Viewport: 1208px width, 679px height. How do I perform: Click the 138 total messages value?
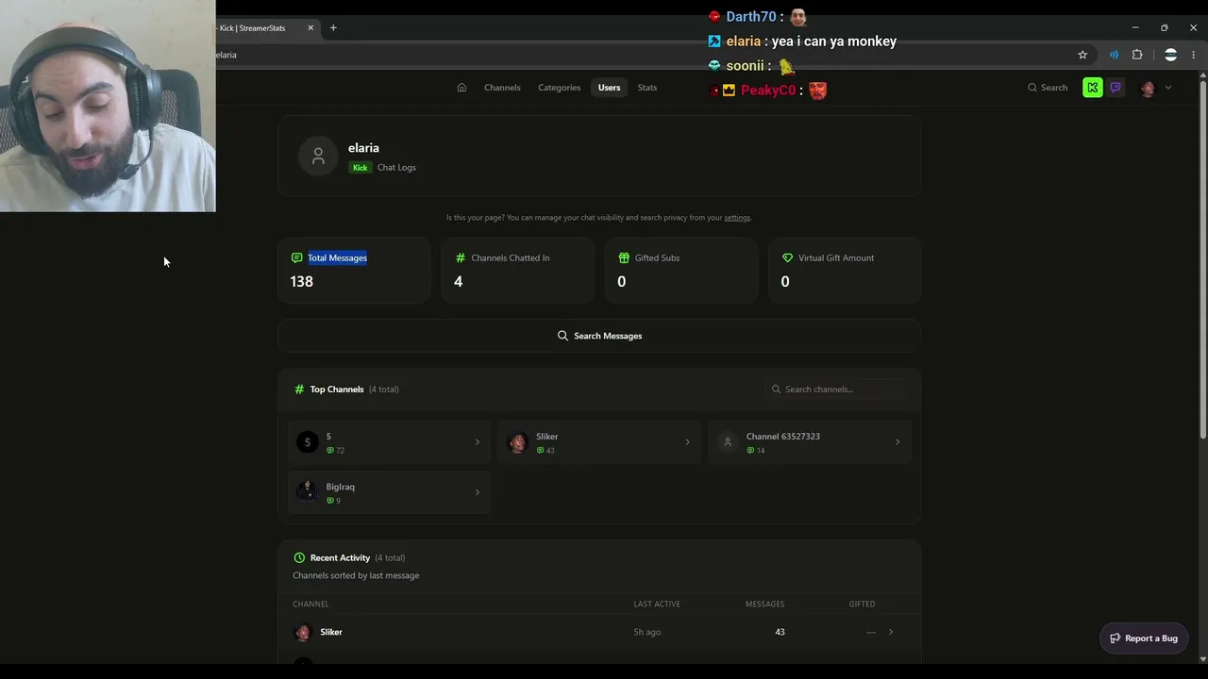click(x=302, y=282)
